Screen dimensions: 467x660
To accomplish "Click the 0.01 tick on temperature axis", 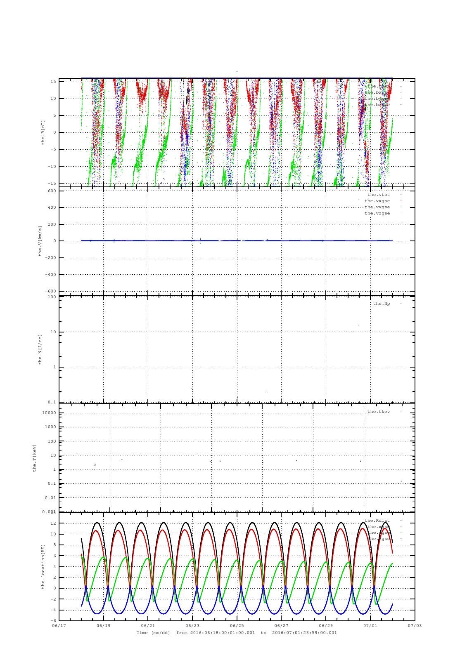I will click(x=51, y=498).
